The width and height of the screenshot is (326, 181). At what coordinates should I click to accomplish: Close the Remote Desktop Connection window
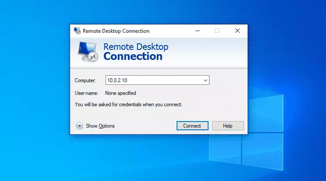click(237, 31)
